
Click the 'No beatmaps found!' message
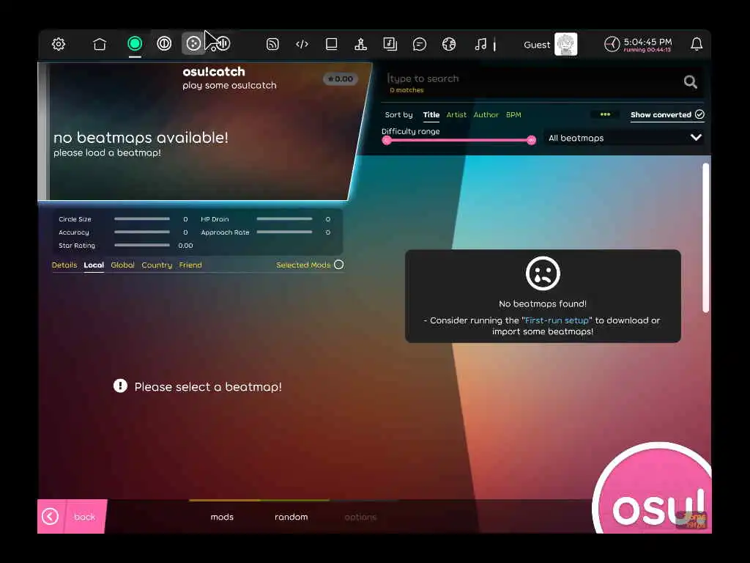[x=543, y=304]
